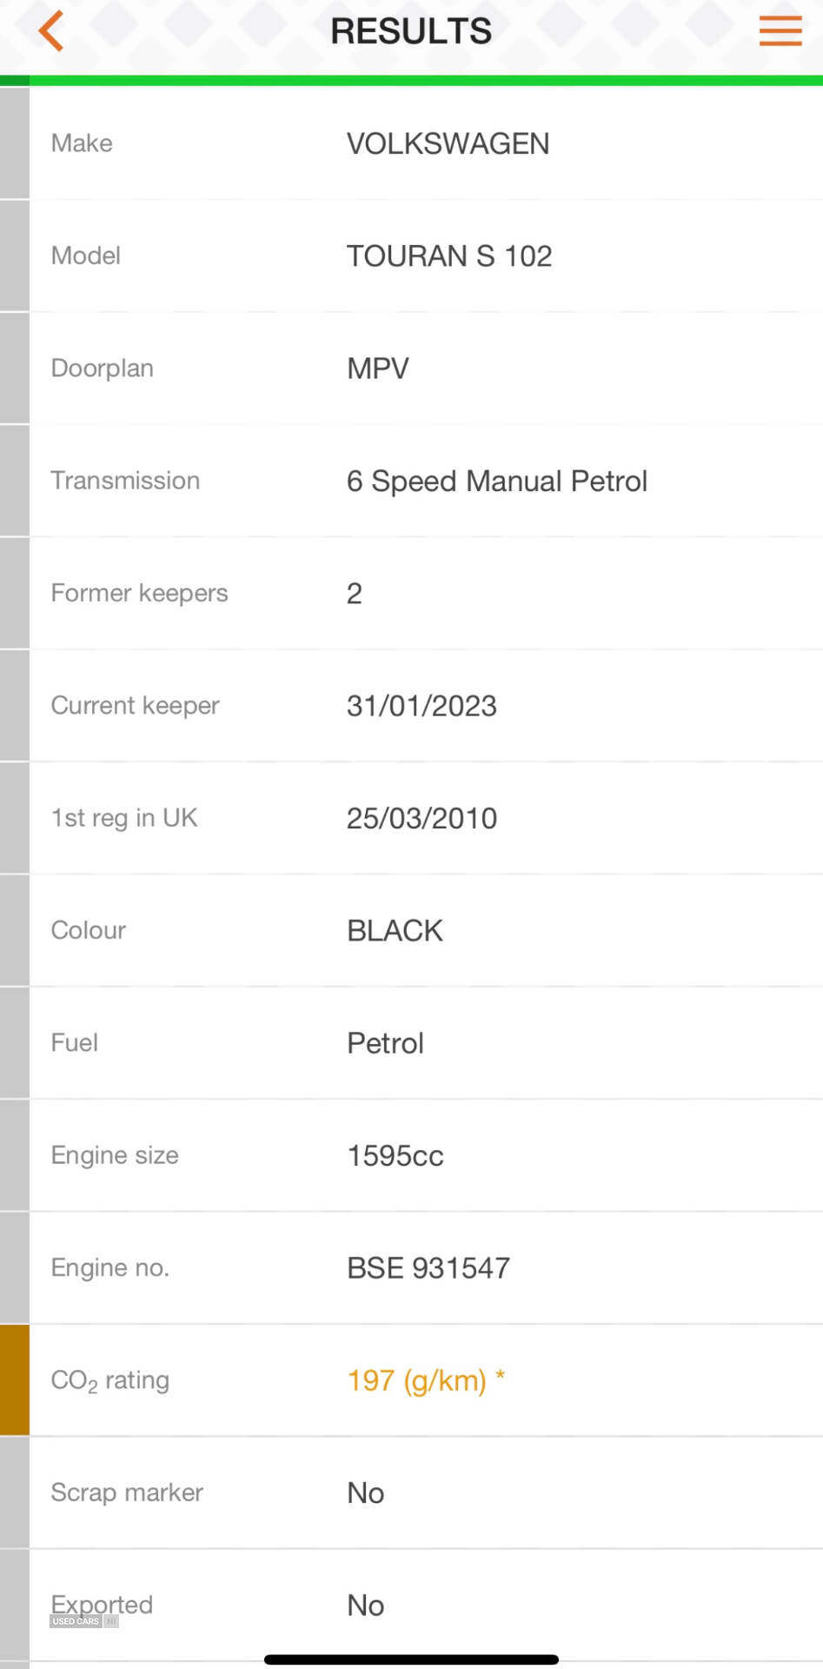Tap the amber CO2 rating status bar

[x=15, y=1380]
